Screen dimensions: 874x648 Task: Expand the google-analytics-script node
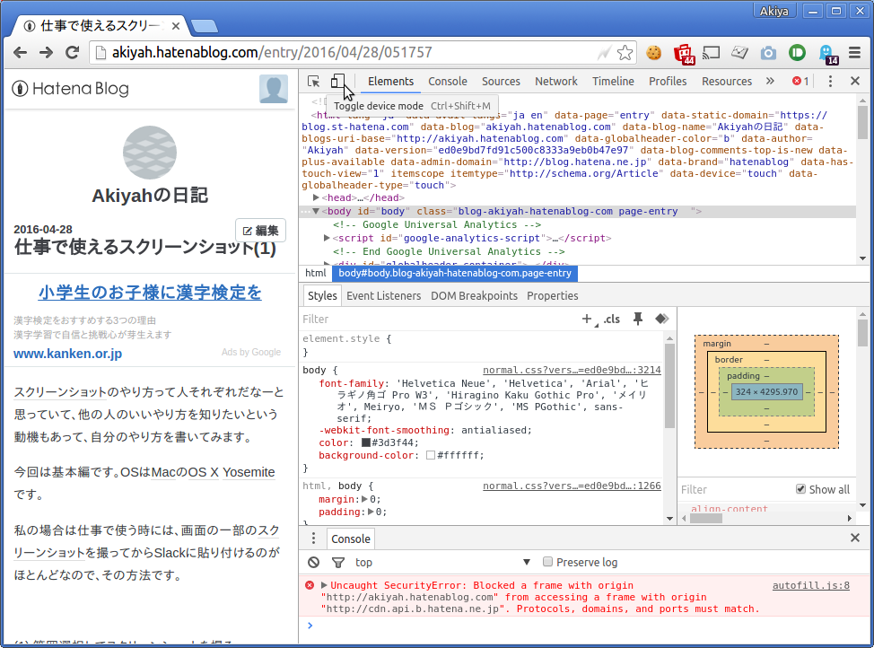327,238
